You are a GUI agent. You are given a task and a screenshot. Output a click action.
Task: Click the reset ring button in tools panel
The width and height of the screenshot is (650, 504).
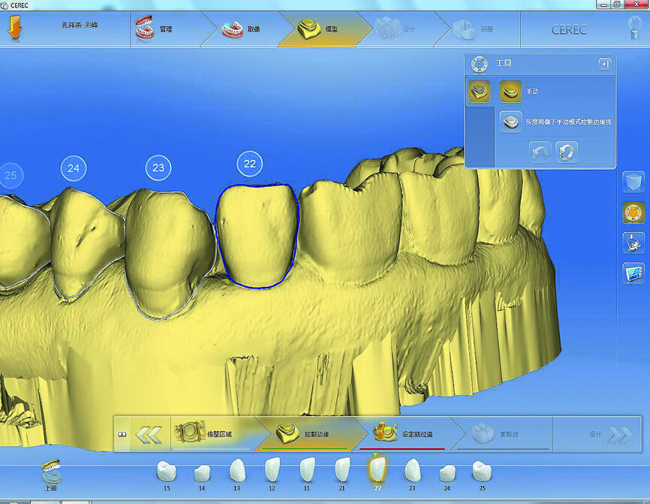567,152
